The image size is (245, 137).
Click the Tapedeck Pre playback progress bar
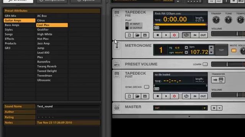[180, 24]
